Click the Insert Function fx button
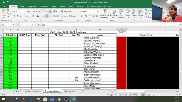Viewport: 182px width, 102px height. (32, 25)
